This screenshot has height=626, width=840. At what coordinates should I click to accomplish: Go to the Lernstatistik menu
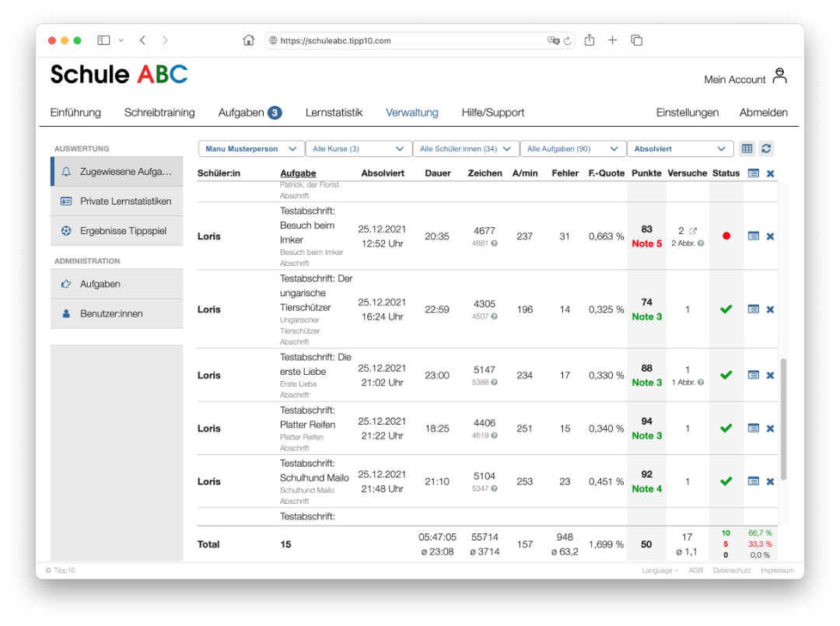click(x=334, y=113)
